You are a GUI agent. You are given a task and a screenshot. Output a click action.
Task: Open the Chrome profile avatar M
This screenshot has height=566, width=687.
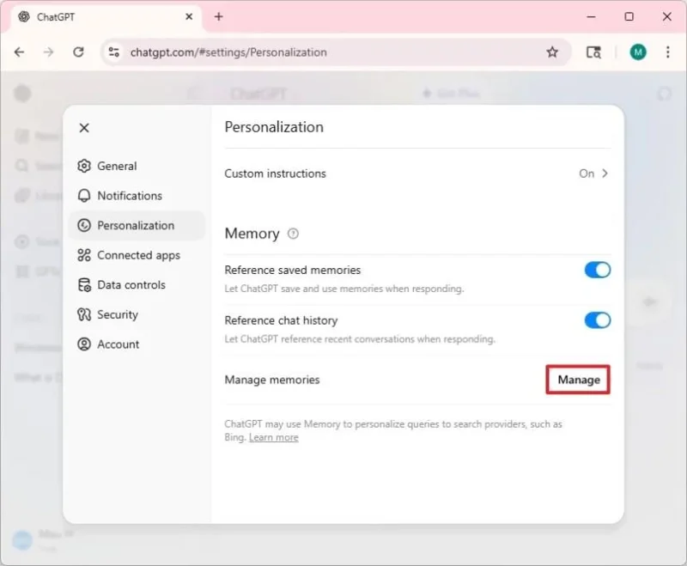click(x=638, y=52)
